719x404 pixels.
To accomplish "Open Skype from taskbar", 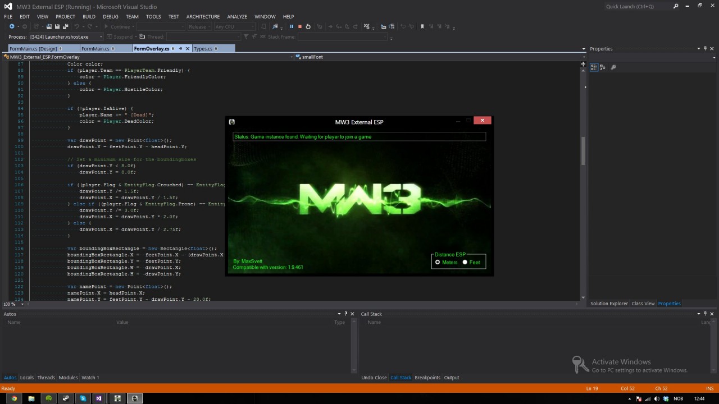I will (83, 398).
